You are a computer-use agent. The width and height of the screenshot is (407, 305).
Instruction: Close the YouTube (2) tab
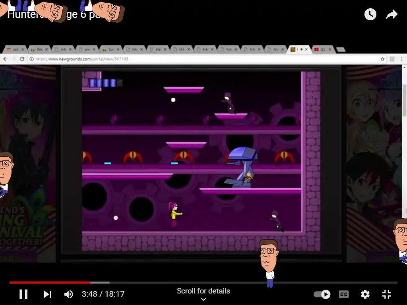(329, 49)
